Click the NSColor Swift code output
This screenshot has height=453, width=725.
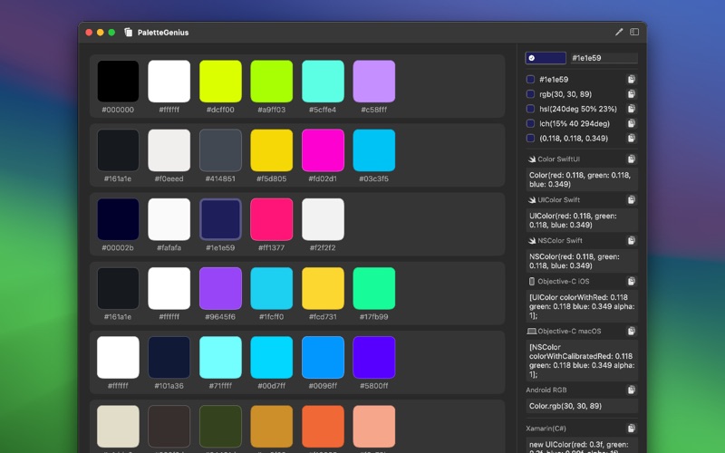pos(582,261)
